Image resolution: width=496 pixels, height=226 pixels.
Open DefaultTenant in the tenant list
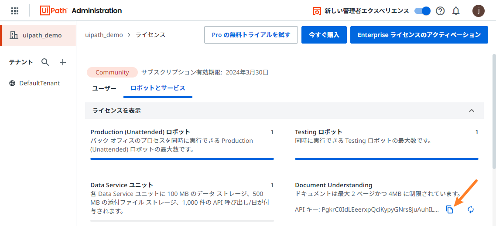click(x=39, y=83)
